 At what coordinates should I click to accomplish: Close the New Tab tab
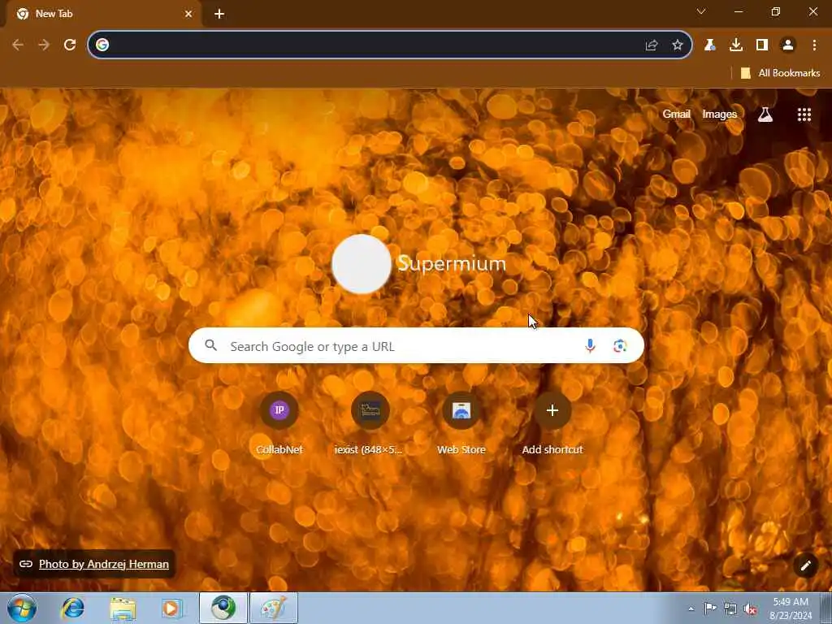pyautogui.click(x=188, y=15)
